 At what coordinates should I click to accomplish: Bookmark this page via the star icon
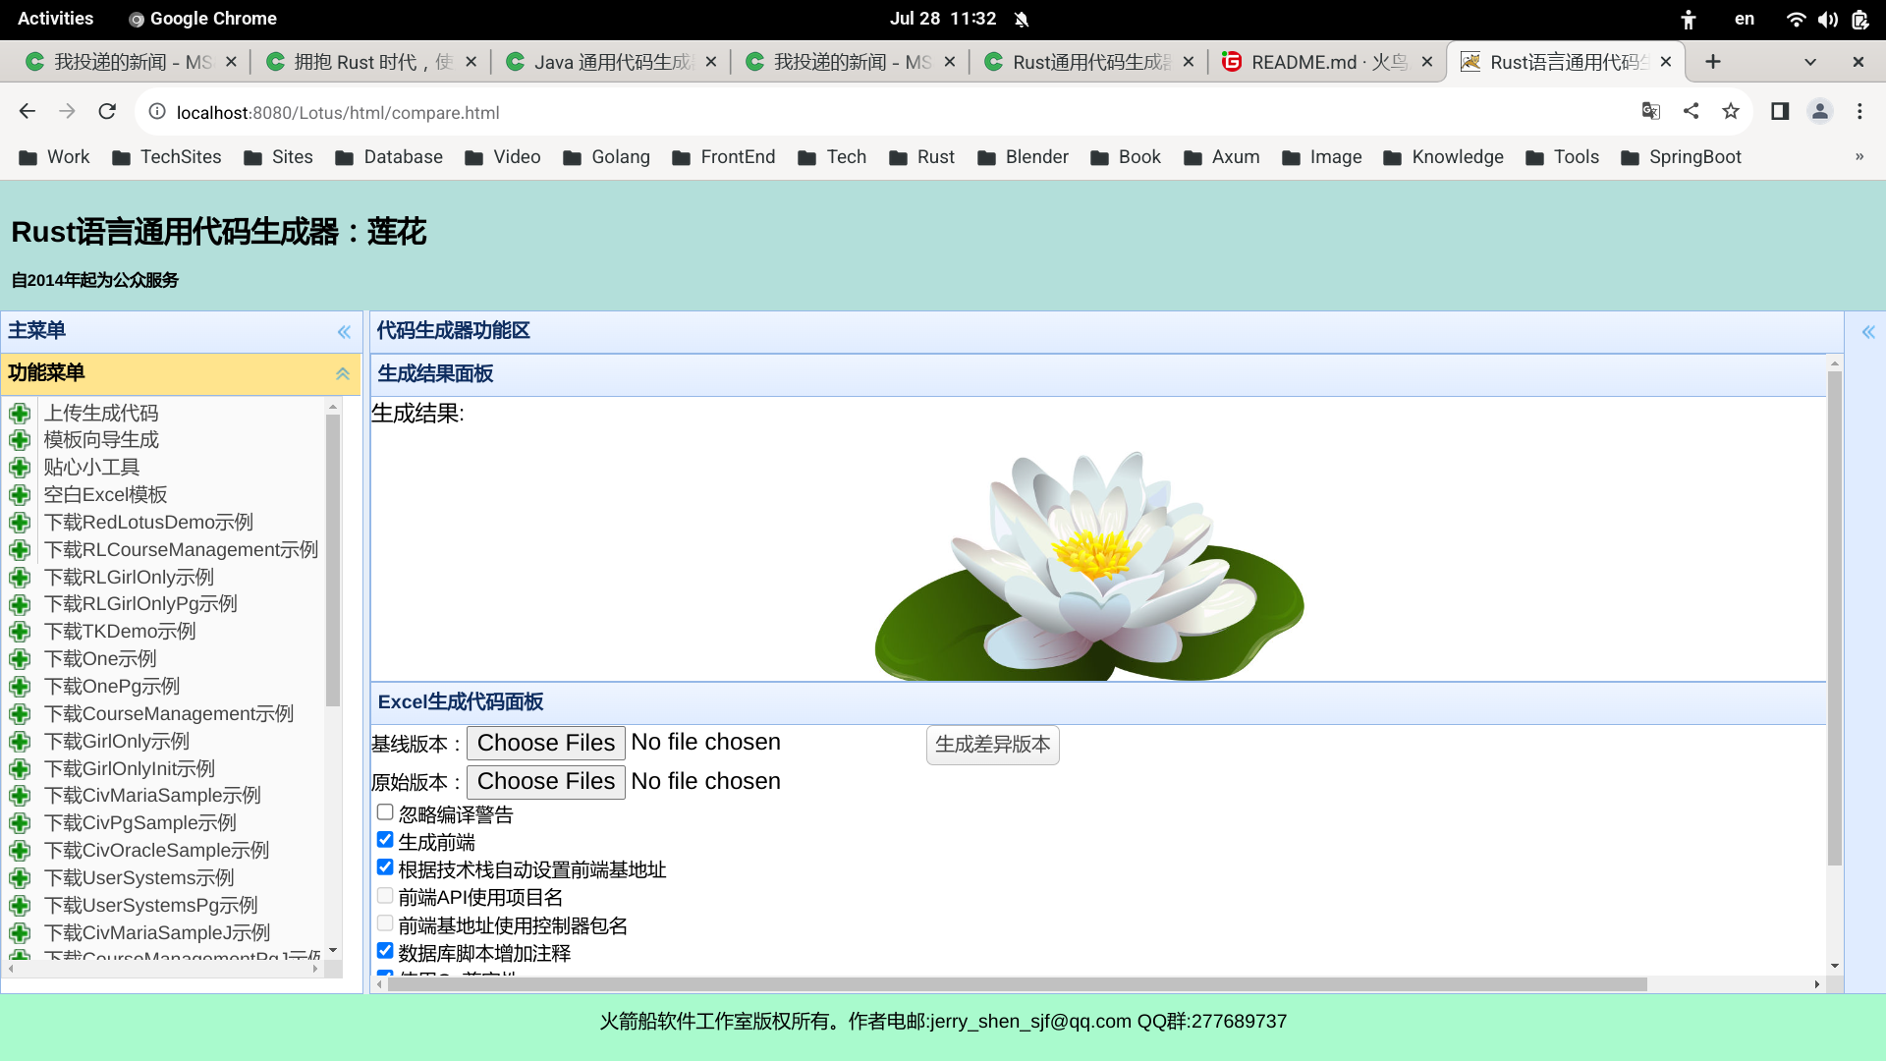(1731, 112)
